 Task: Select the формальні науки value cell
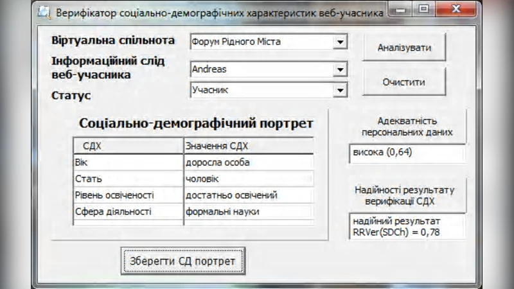coord(249,211)
